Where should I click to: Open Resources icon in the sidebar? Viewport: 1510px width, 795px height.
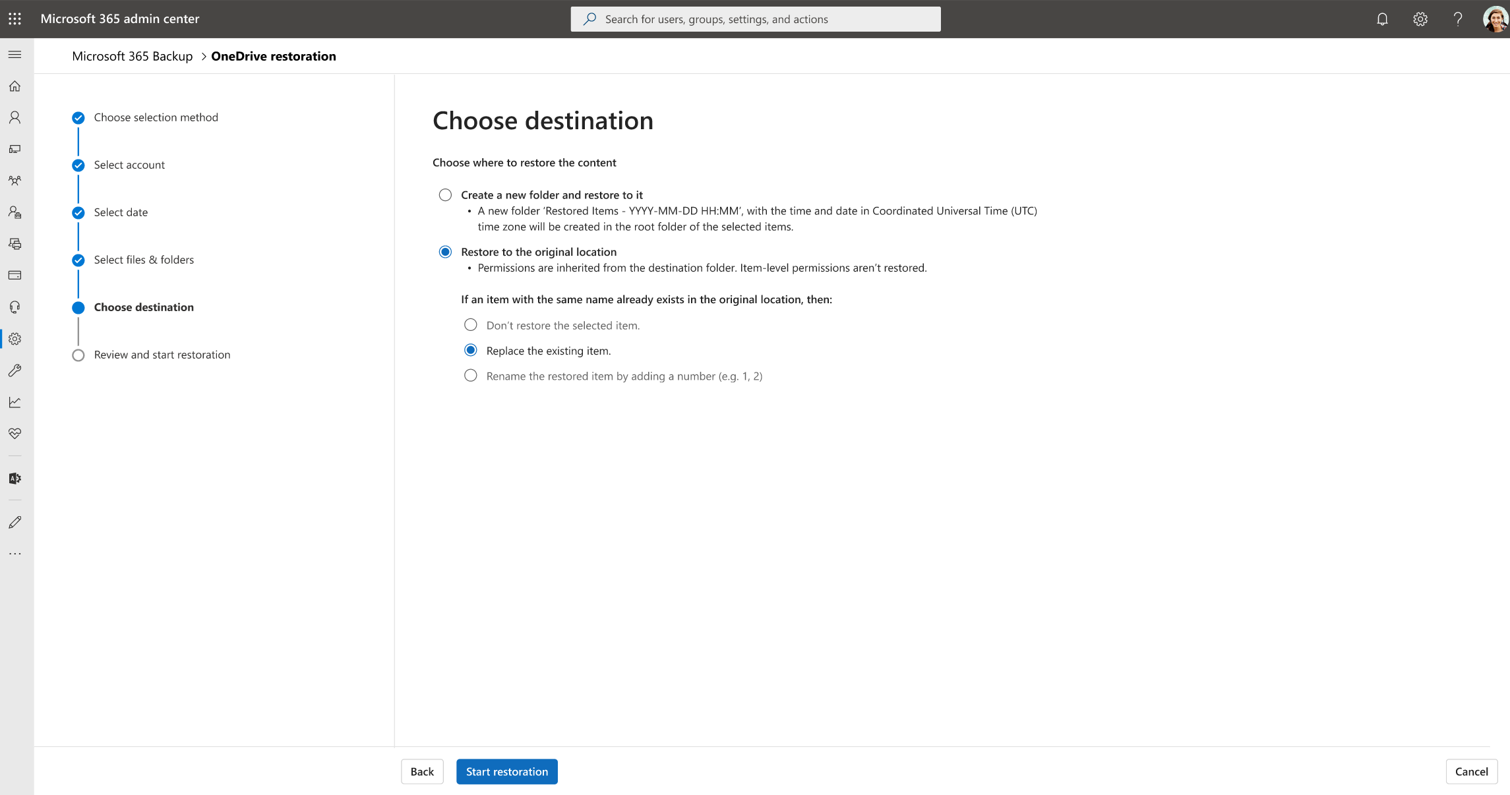point(15,244)
